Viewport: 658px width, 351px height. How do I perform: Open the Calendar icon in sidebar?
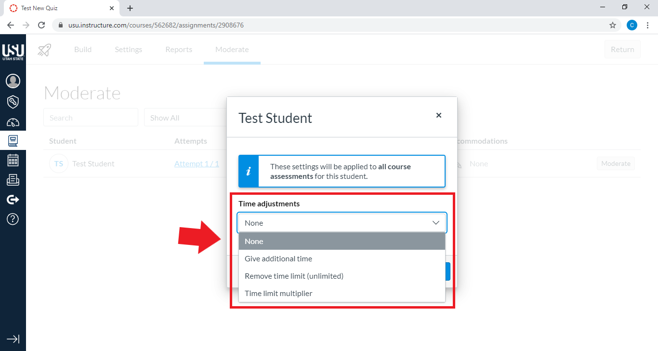pos(13,160)
